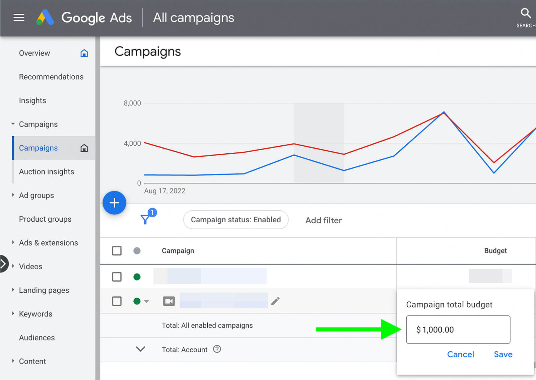
Task: Click the green status dot of first campaign
Action: (137, 277)
